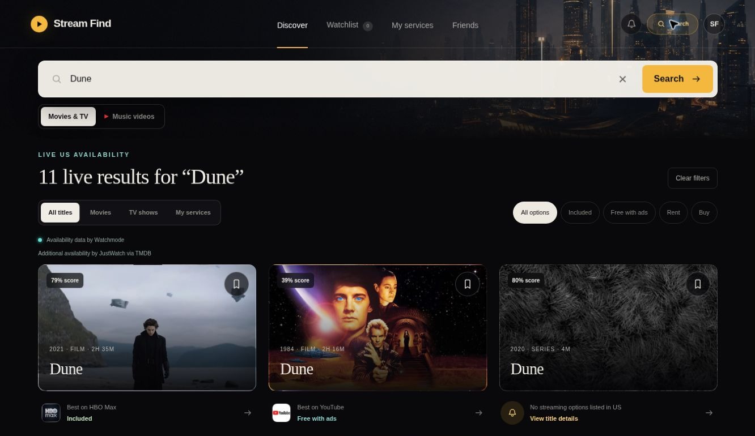
Task: Filter results to Included
Action: (x=580, y=213)
